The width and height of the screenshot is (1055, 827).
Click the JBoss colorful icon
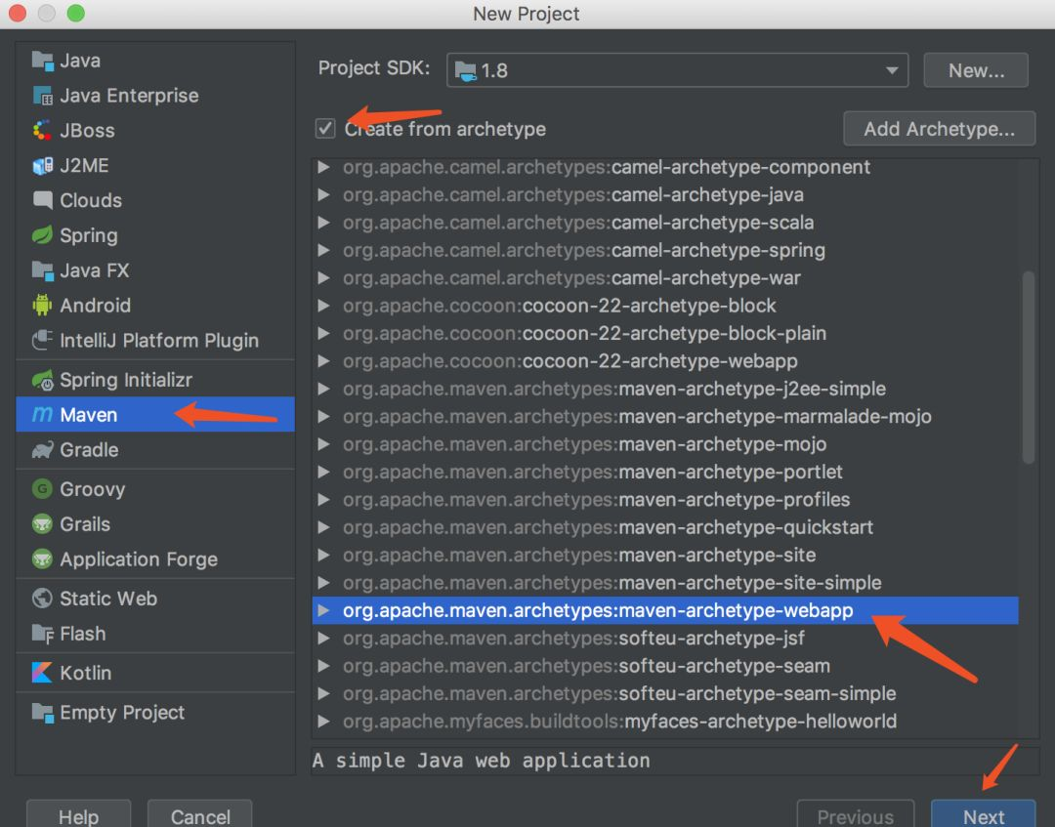[x=42, y=131]
